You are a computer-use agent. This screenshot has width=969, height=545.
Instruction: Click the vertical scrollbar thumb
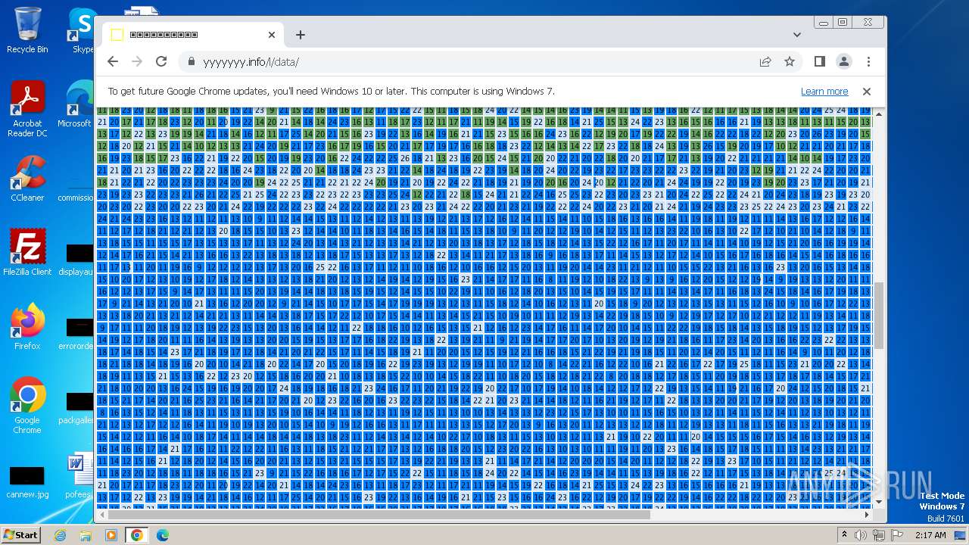point(879,315)
